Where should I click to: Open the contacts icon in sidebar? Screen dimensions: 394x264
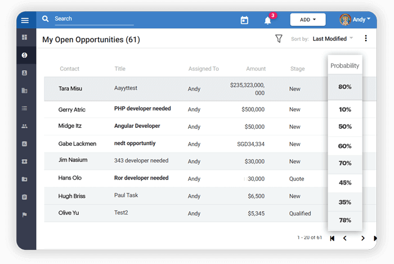click(24, 73)
